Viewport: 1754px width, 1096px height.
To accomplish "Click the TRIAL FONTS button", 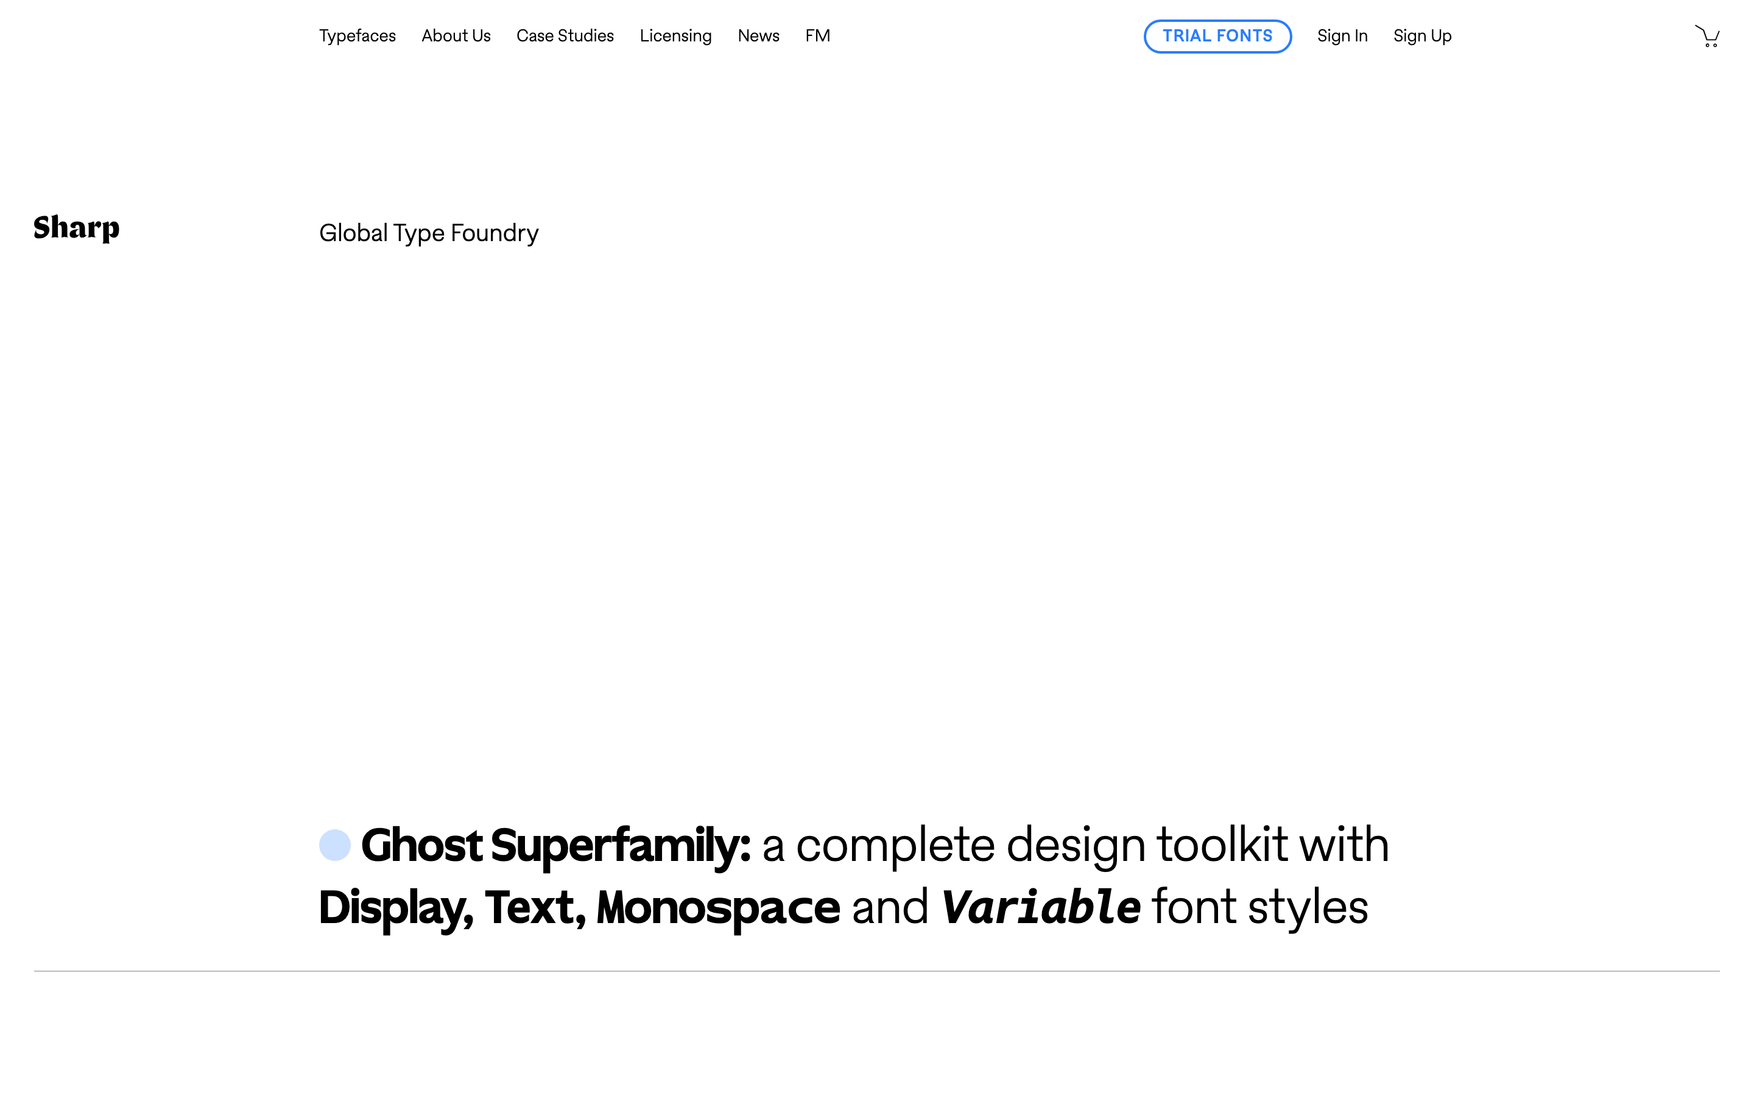I will point(1217,37).
